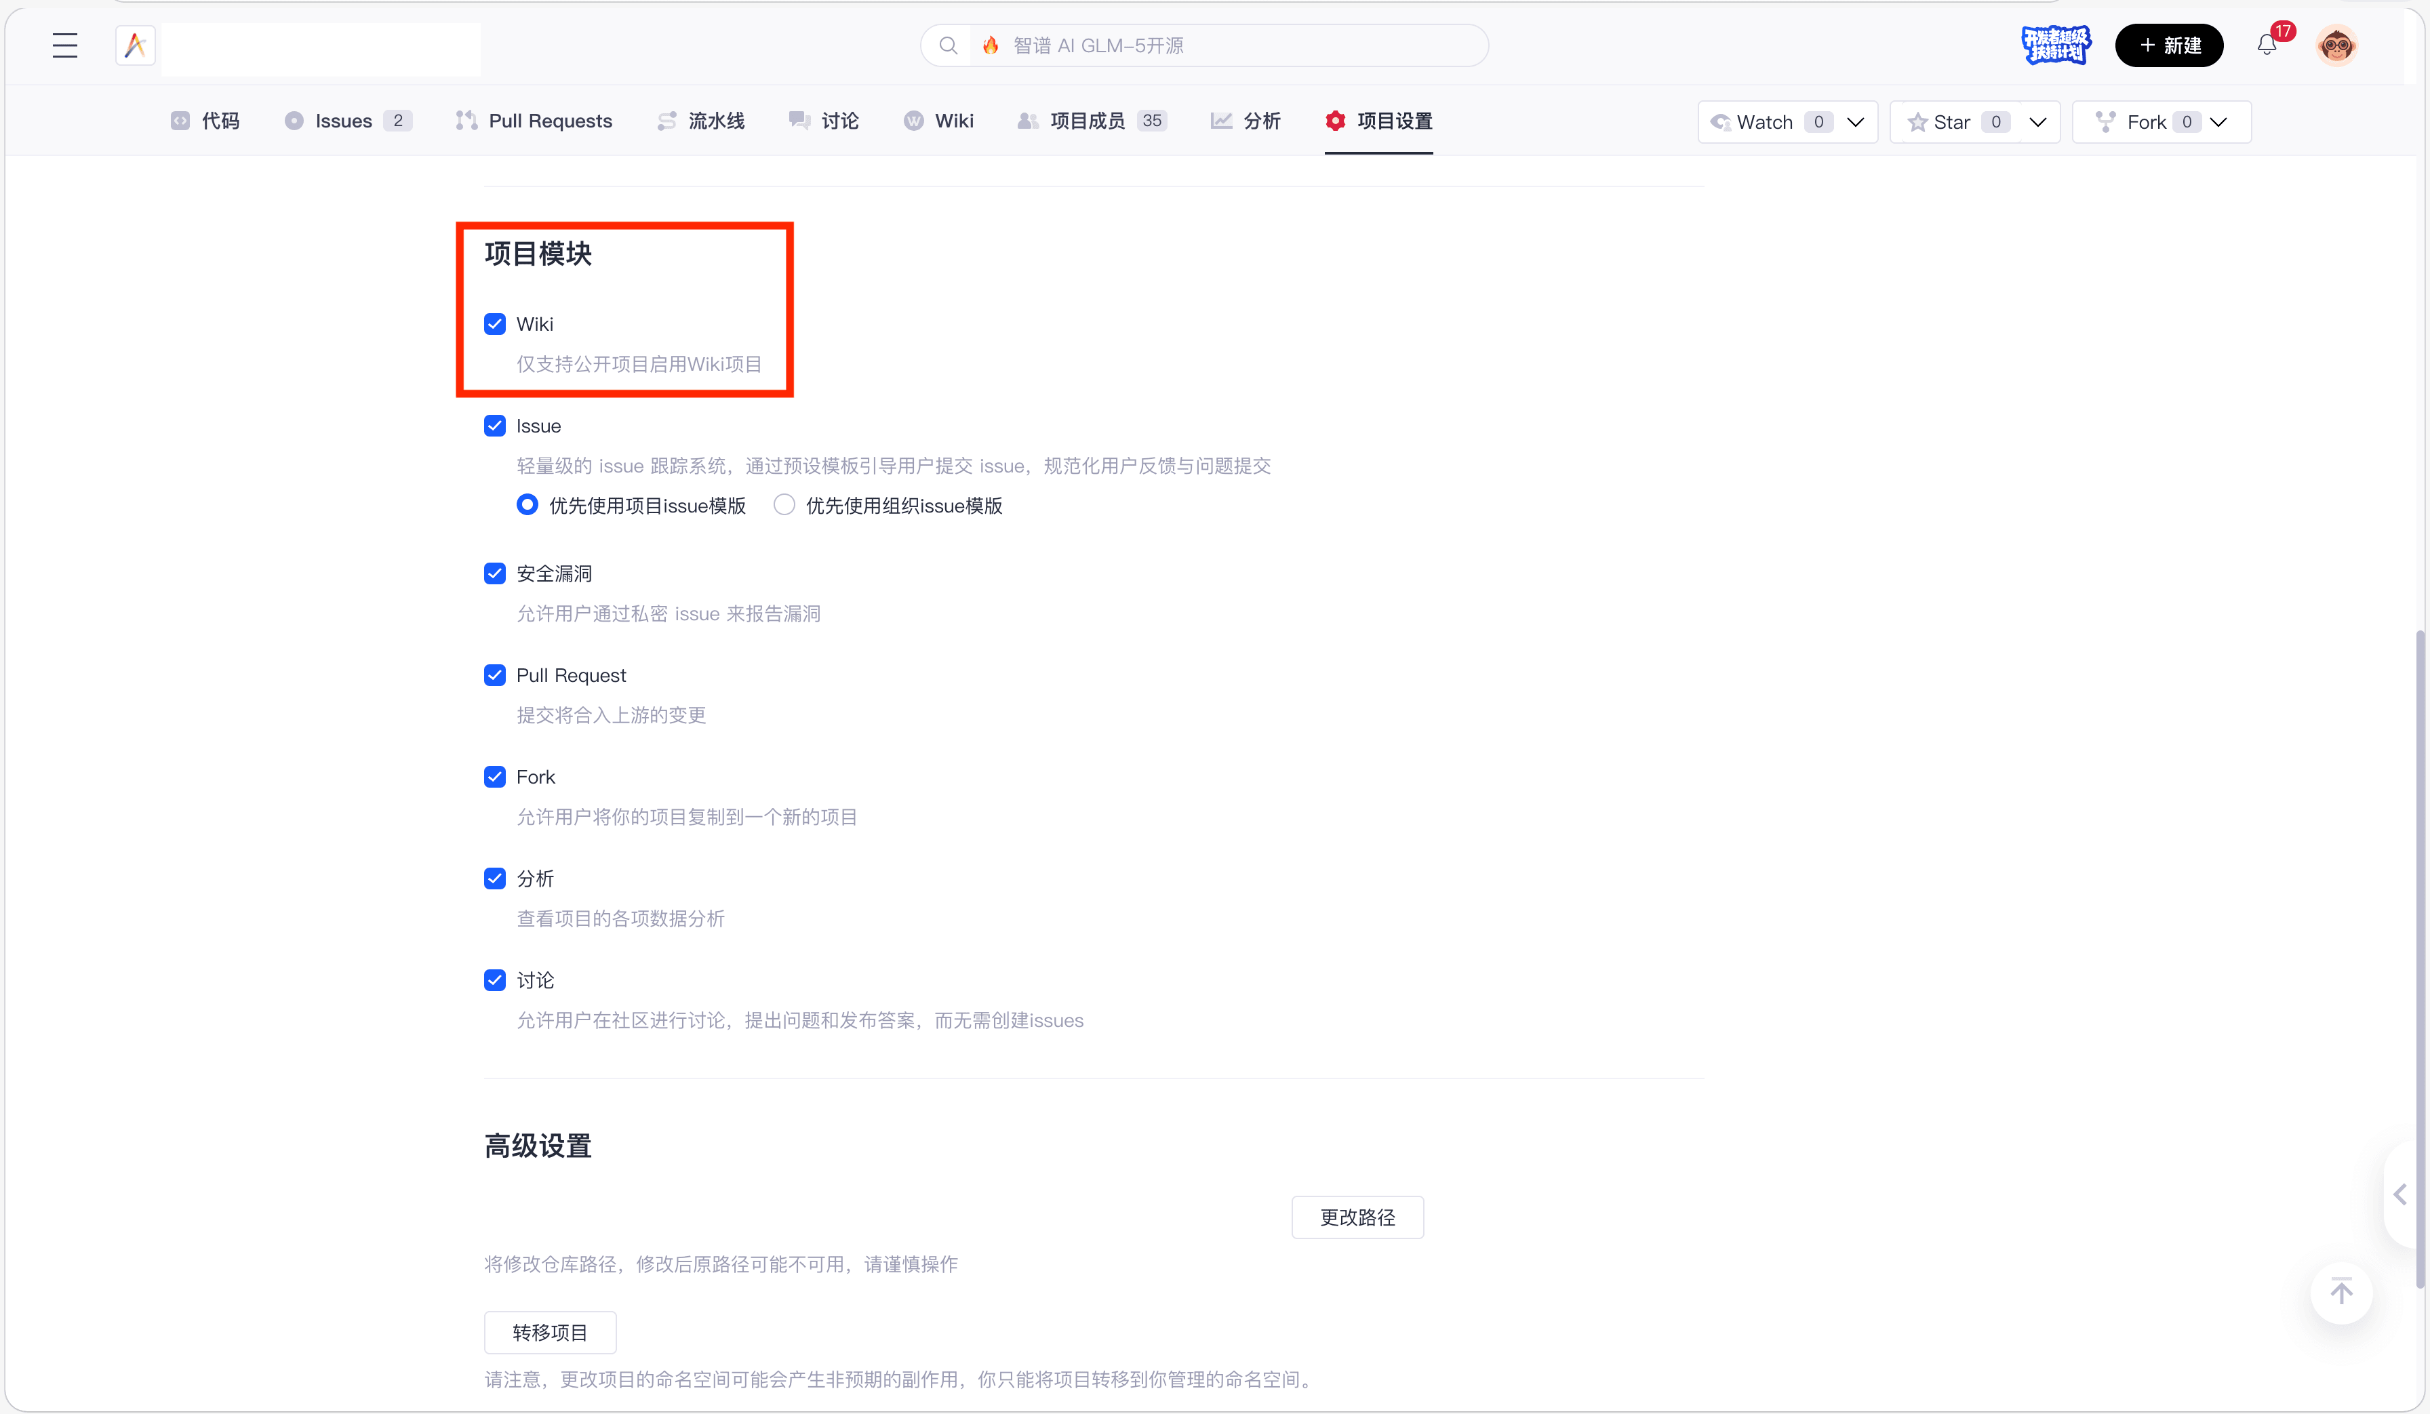Open the 讨论 discussions section

tap(822, 121)
